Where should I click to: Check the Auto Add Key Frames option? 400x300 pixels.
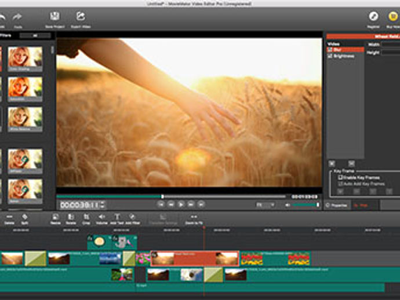coord(340,184)
